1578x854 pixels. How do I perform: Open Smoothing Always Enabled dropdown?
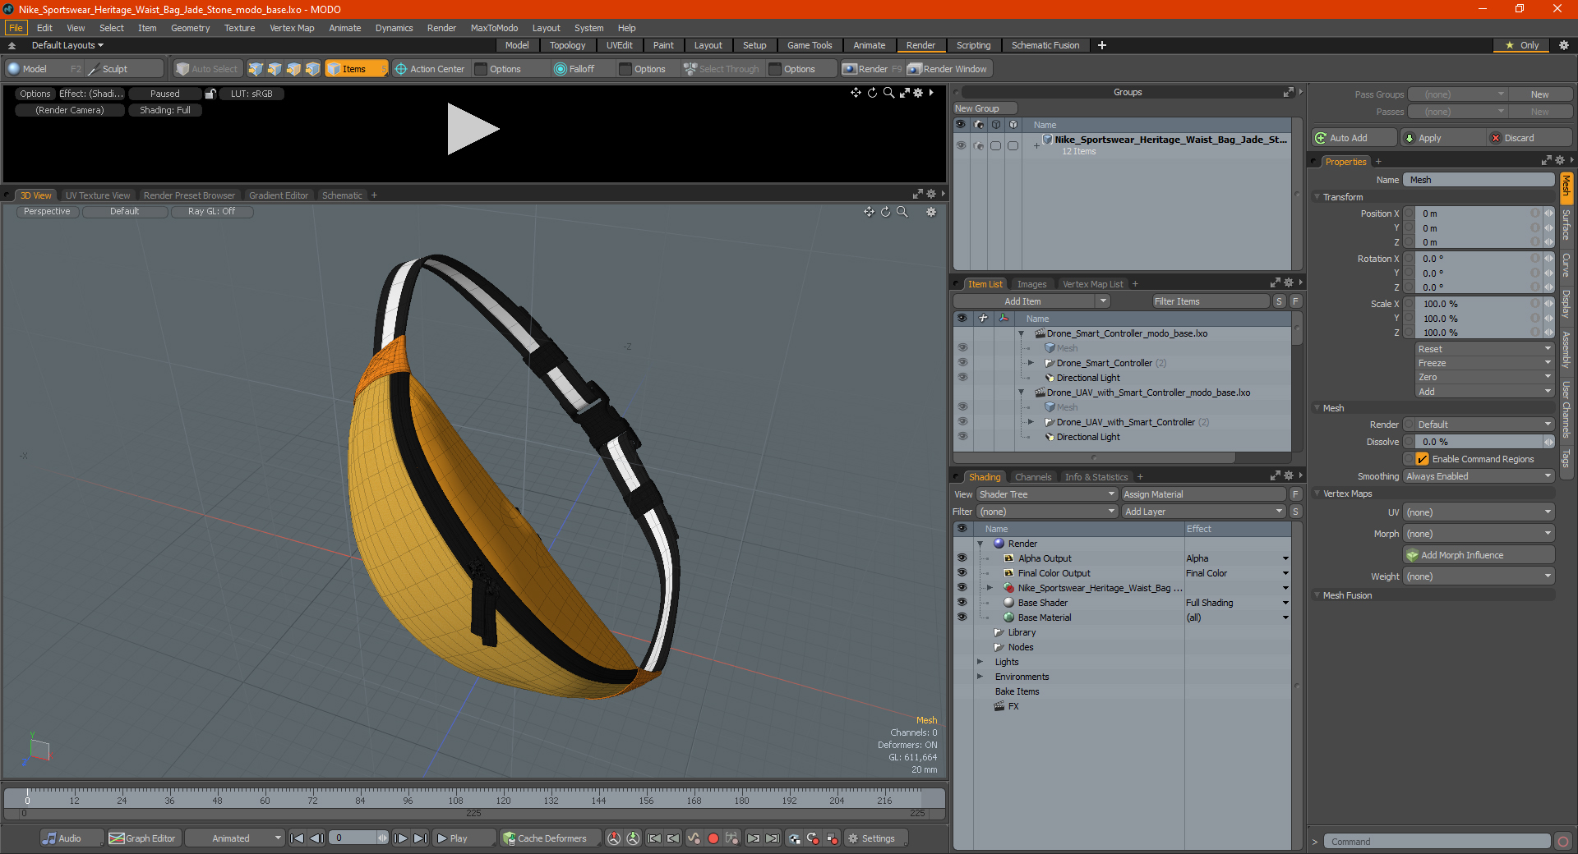(x=1478, y=476)
